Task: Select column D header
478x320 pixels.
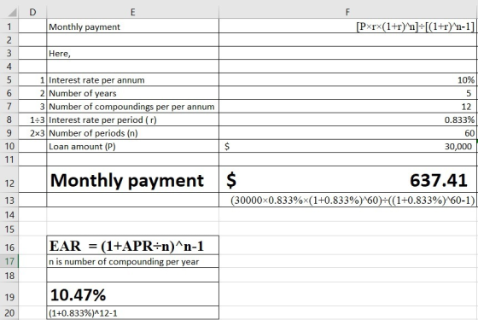Action: click(32, 12)
